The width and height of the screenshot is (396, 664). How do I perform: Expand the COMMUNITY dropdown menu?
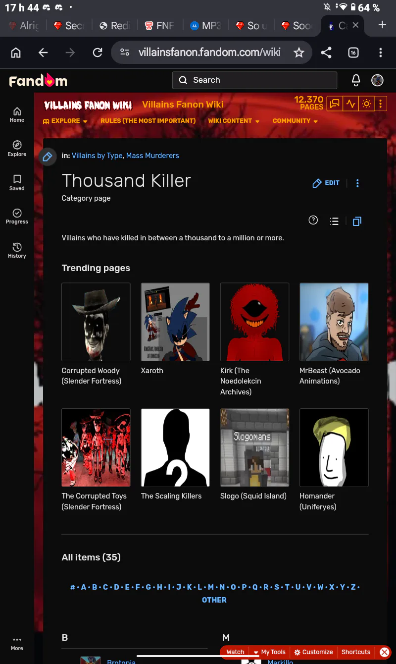pos(295,121)
